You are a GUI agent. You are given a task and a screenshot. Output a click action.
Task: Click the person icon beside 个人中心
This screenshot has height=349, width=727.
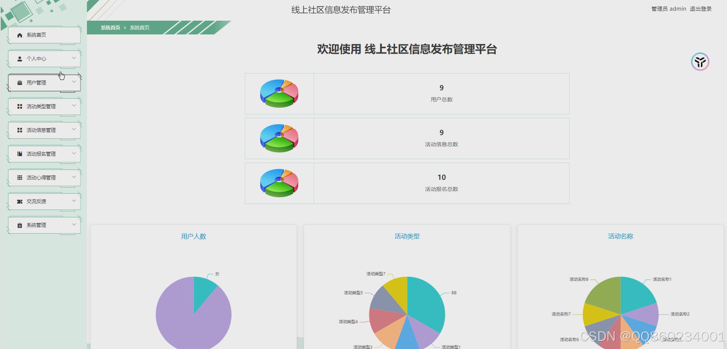pyautogui.click(x=20, y=59)
